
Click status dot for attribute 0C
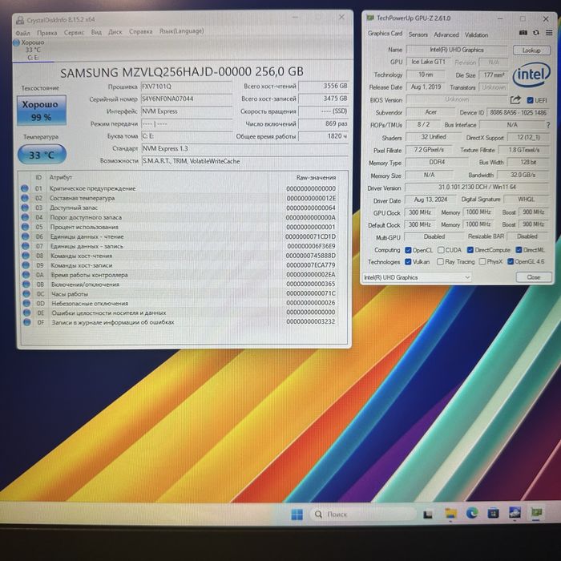[26, 294]
